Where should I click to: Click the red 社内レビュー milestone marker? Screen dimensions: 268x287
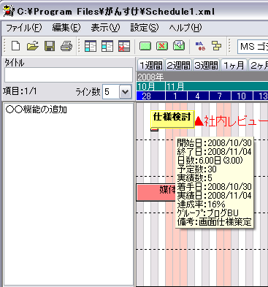(x=199, y=121)
